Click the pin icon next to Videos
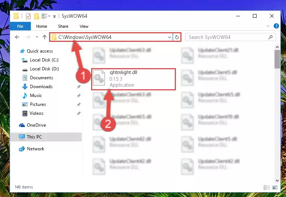The height and width of the screenshot is (197, 286). point(78,113)
